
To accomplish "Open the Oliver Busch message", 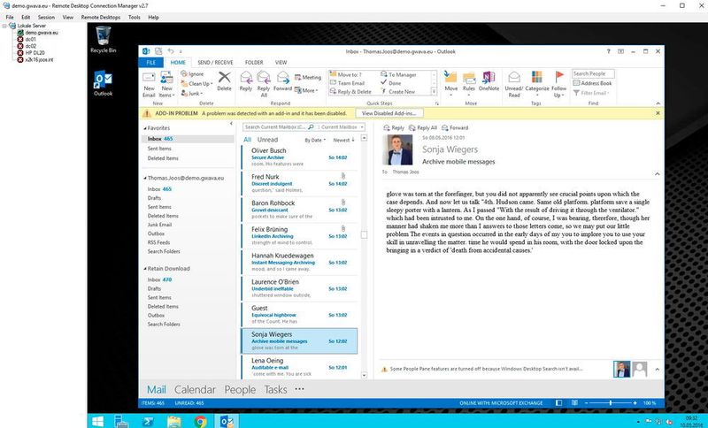I will [x=299, y=157].
